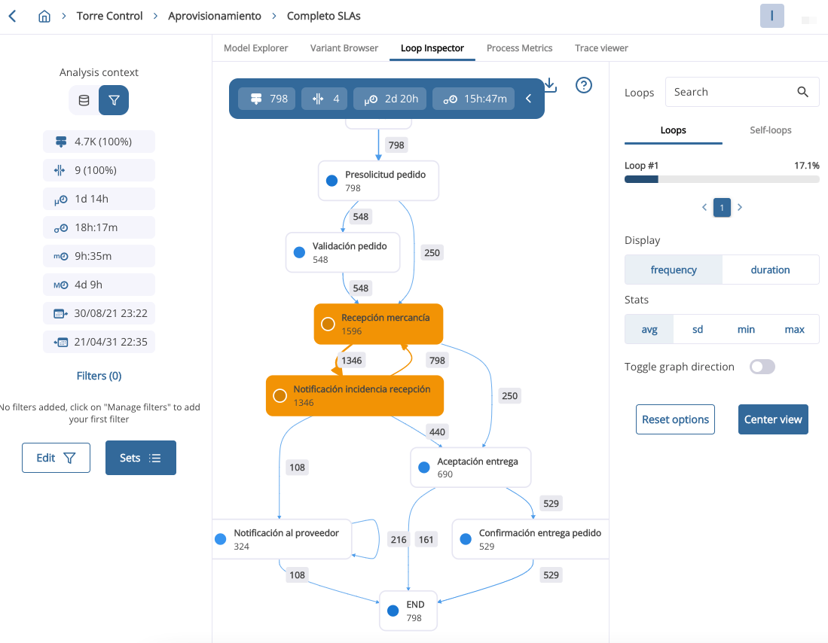Viewport: 828px width, 643px height.
Task: Switch Display to duration
Action: click(770, 269)
